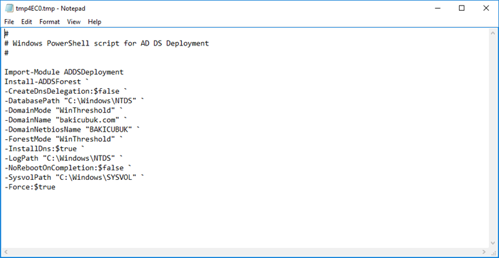Click the vertical scrollbar up arrow
This screenshot has height=258, width=499.
pyautogui.click(x=493, y=33)
